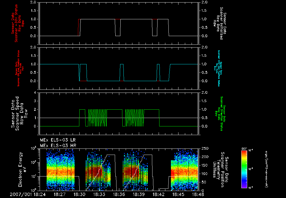
Task: Click the 10^1 electron energy tick label
Action: [x=34, y=176]
